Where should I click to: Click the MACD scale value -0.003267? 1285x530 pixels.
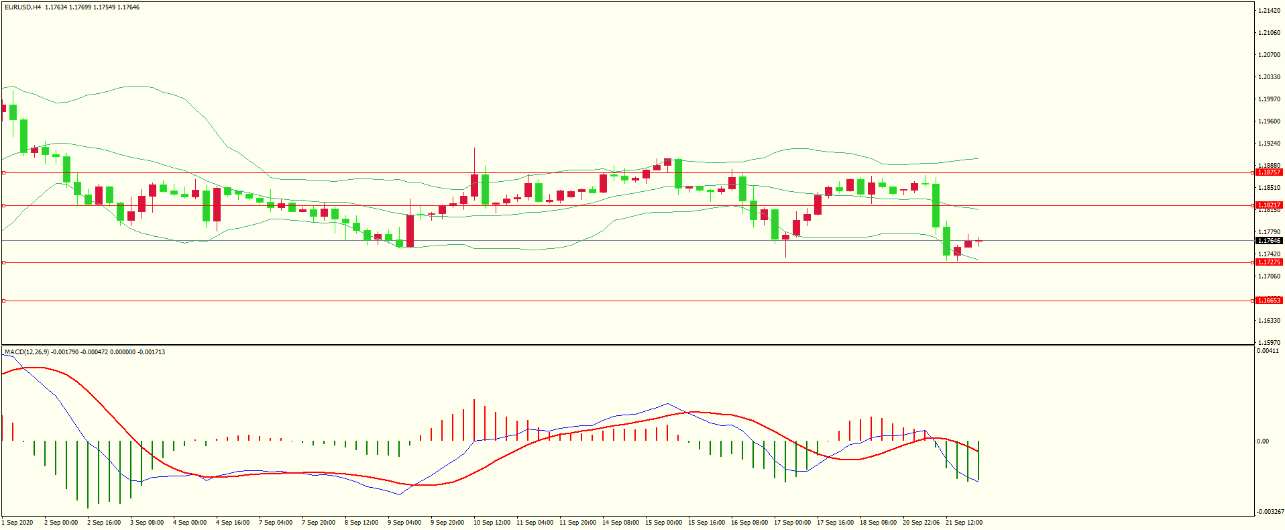pyautogui.click(x=1270, y=512)
